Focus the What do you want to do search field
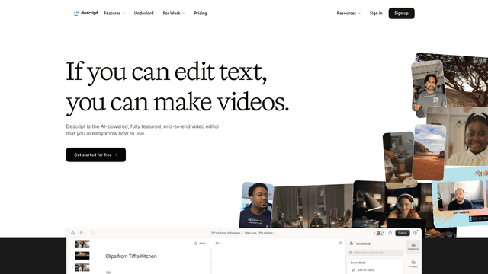 tap(375, 253)
